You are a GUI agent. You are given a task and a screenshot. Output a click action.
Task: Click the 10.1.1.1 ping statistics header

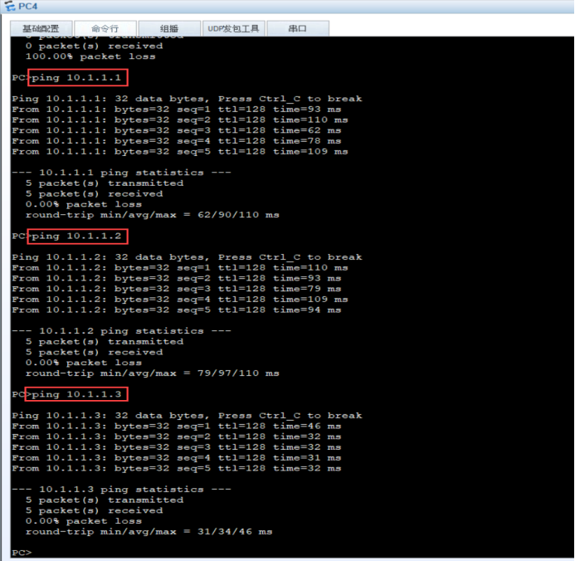tap(121, 173)
